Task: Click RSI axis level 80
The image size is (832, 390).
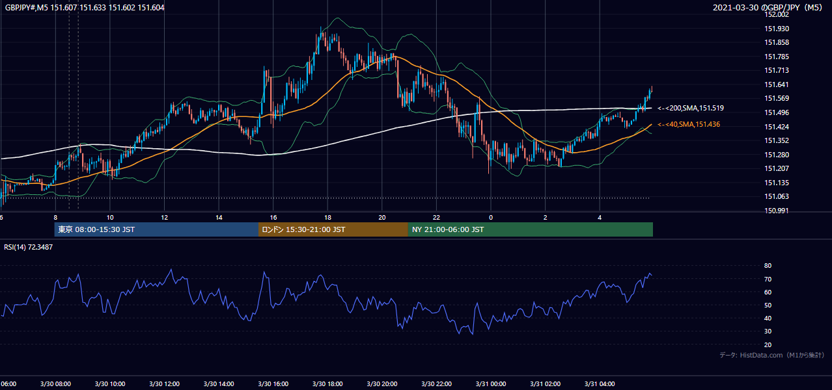Action: [768, 266]
